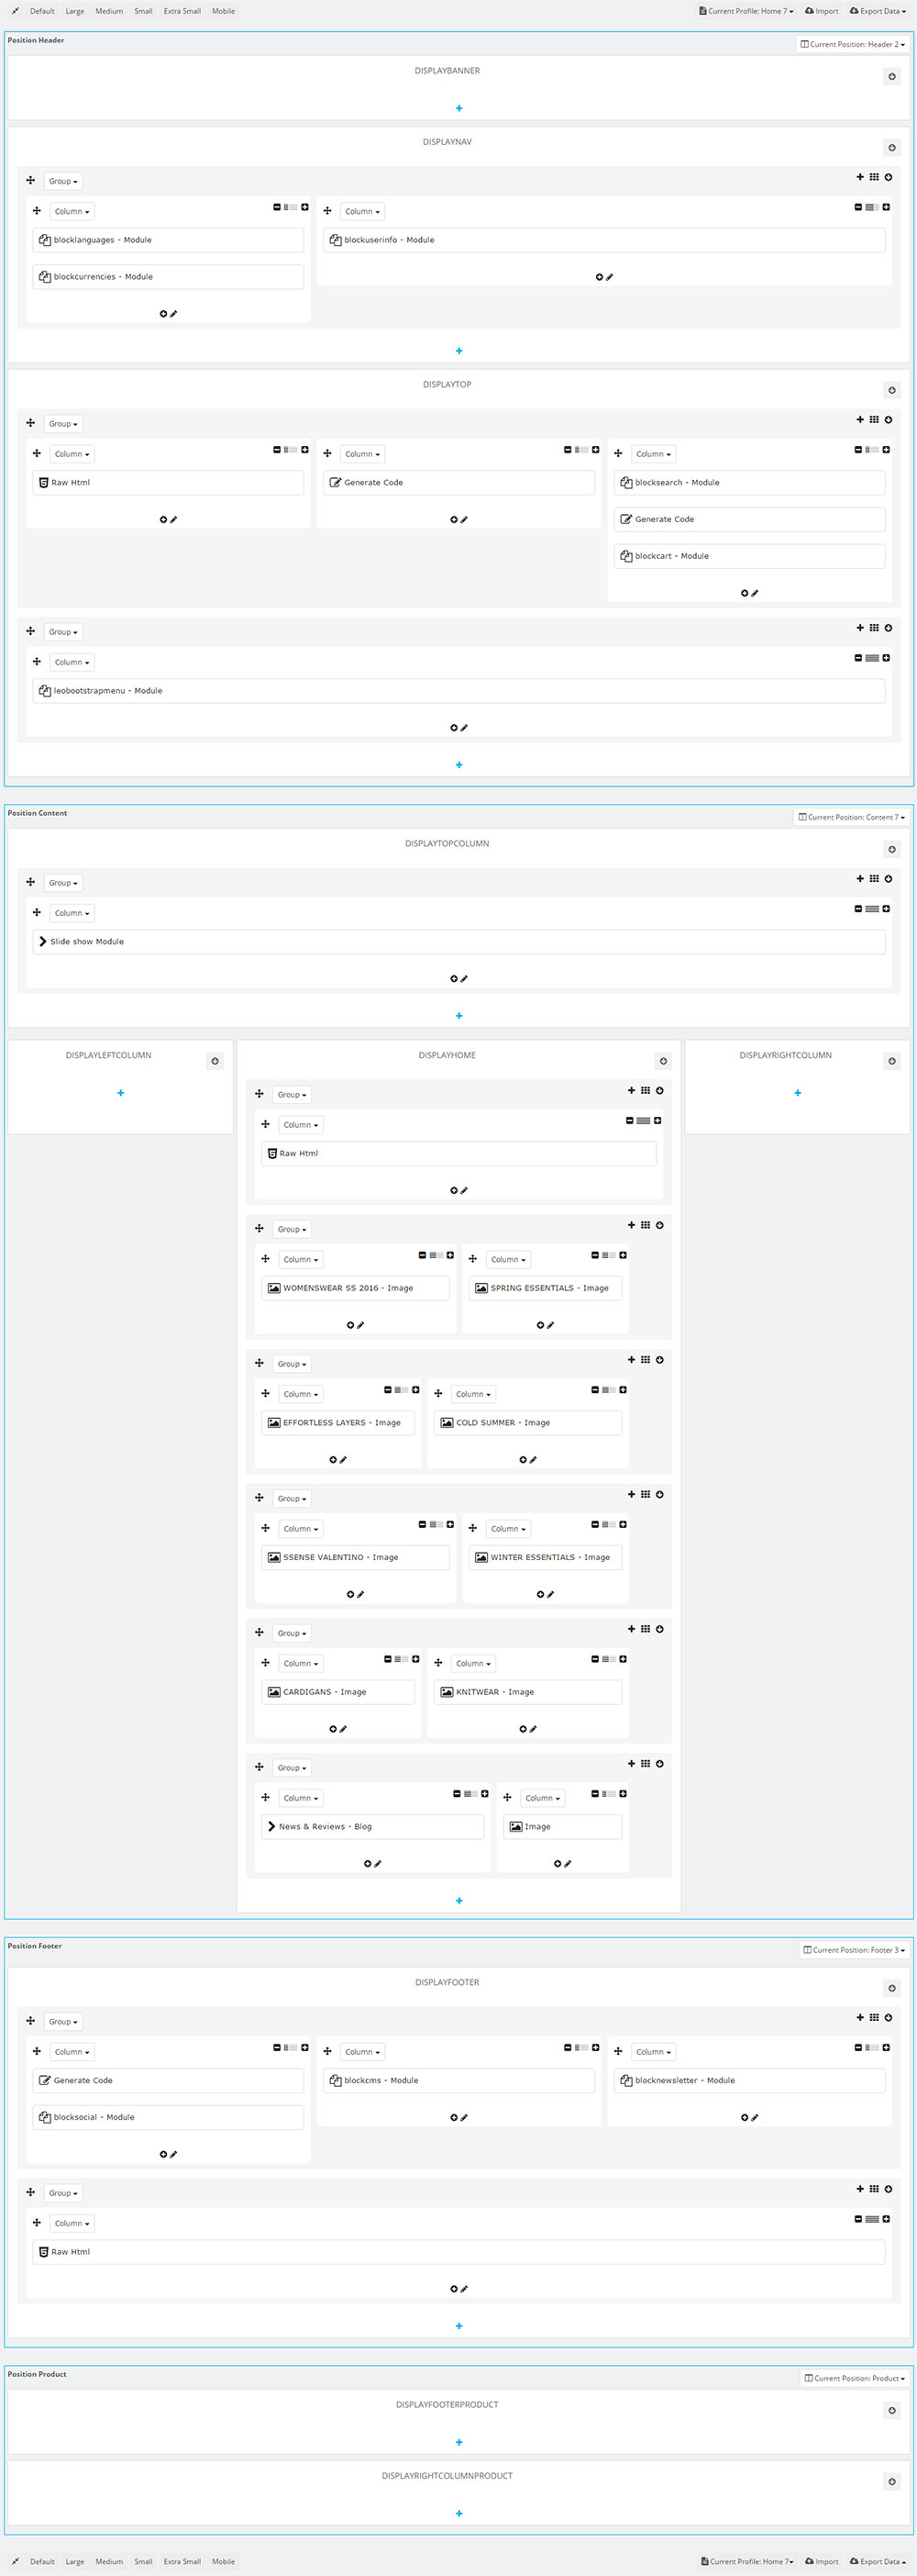This screenshot has height=2576, width=917.
Task: Click the pencil icon under blocknewsletter module
Action: [x=754, y=2118]
